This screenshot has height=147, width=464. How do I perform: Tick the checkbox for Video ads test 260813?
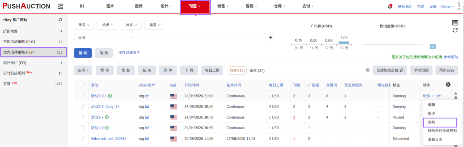[81, 138]
